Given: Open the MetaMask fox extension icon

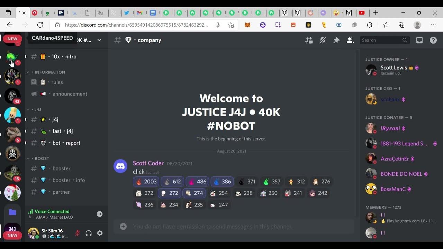Looking at the screenshot, I should click(x=247, y=25).
